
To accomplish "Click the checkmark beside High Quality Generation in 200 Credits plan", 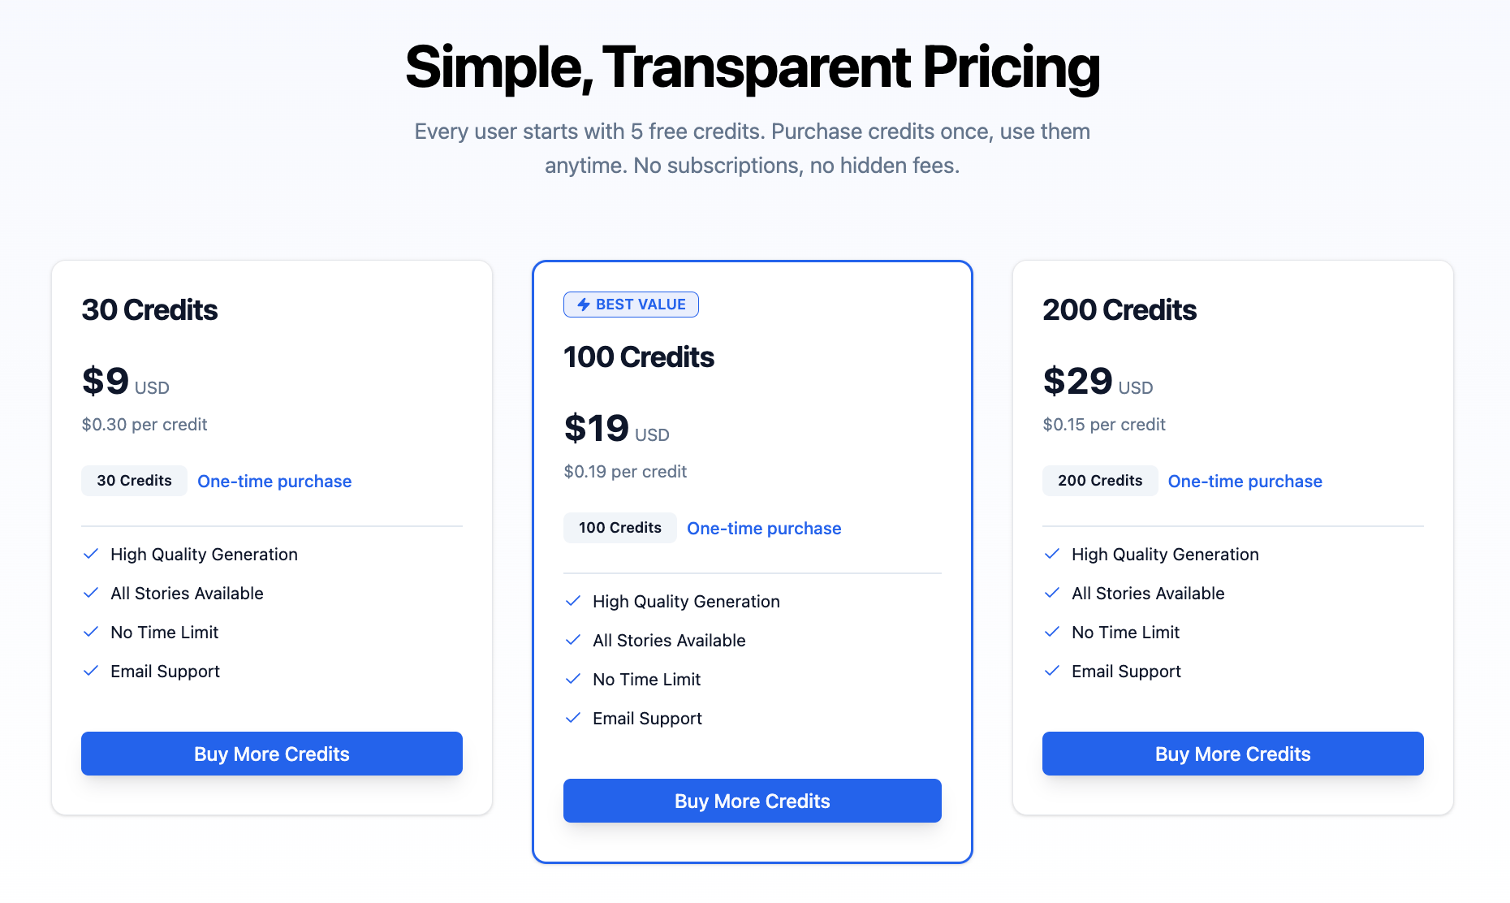I will 1052,554.
